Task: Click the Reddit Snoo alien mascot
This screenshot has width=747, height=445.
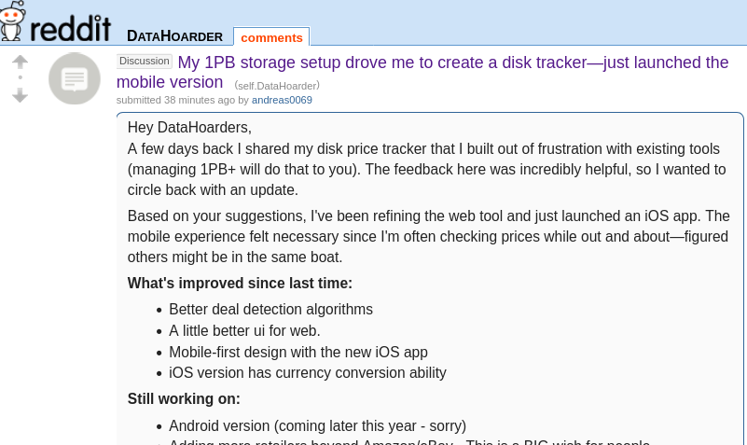Action: click(x=12, y=21)
